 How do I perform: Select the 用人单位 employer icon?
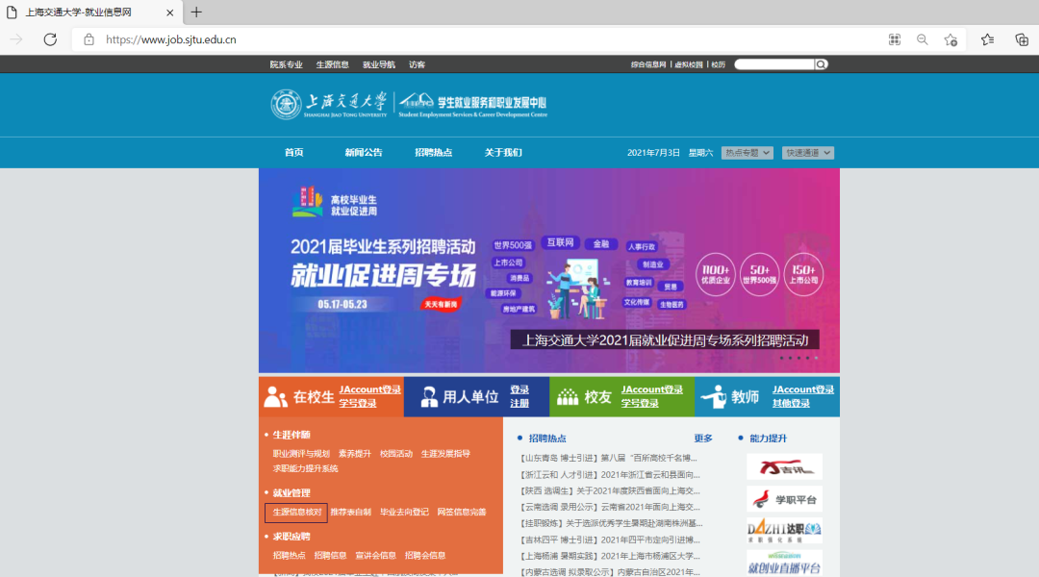pyautogui.click(x=429, y=396)
